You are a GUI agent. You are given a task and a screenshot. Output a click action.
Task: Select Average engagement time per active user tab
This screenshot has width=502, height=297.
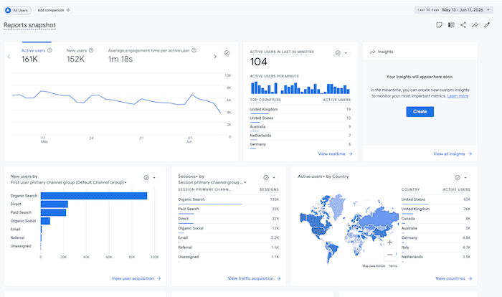click(152, 55)
